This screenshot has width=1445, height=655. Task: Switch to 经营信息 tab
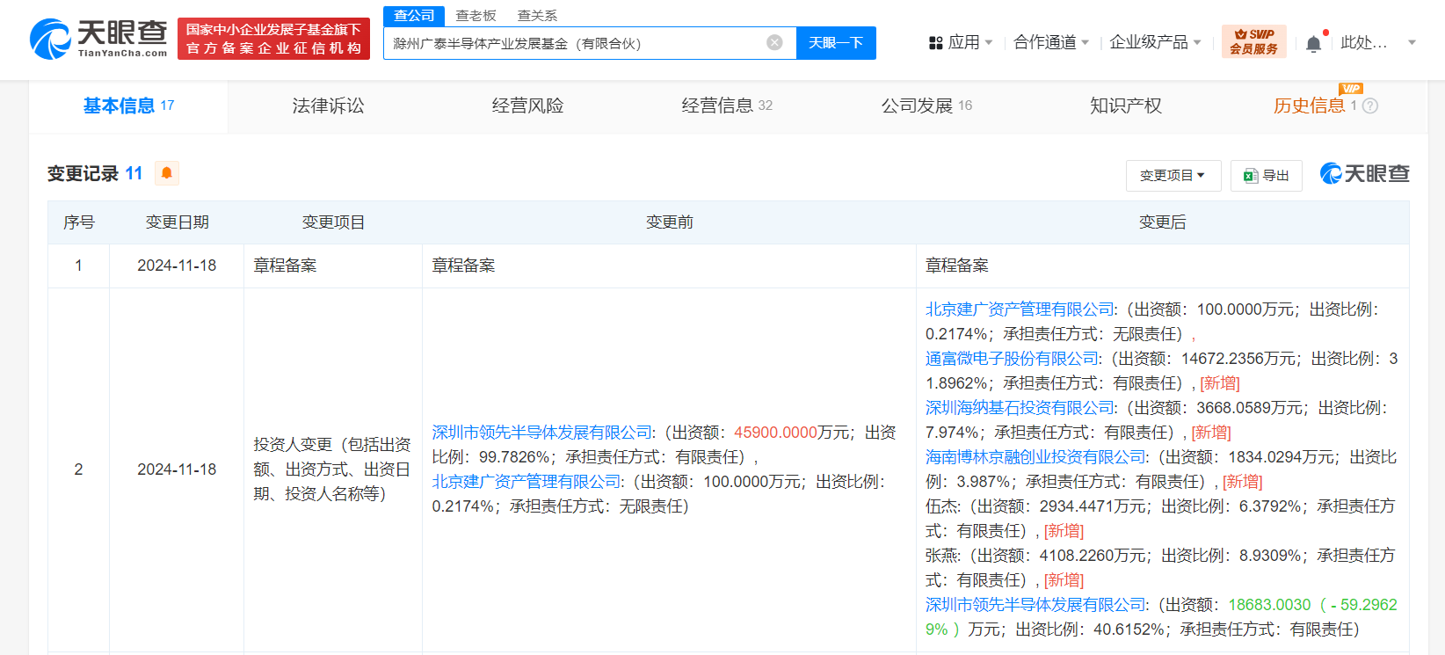727,106
